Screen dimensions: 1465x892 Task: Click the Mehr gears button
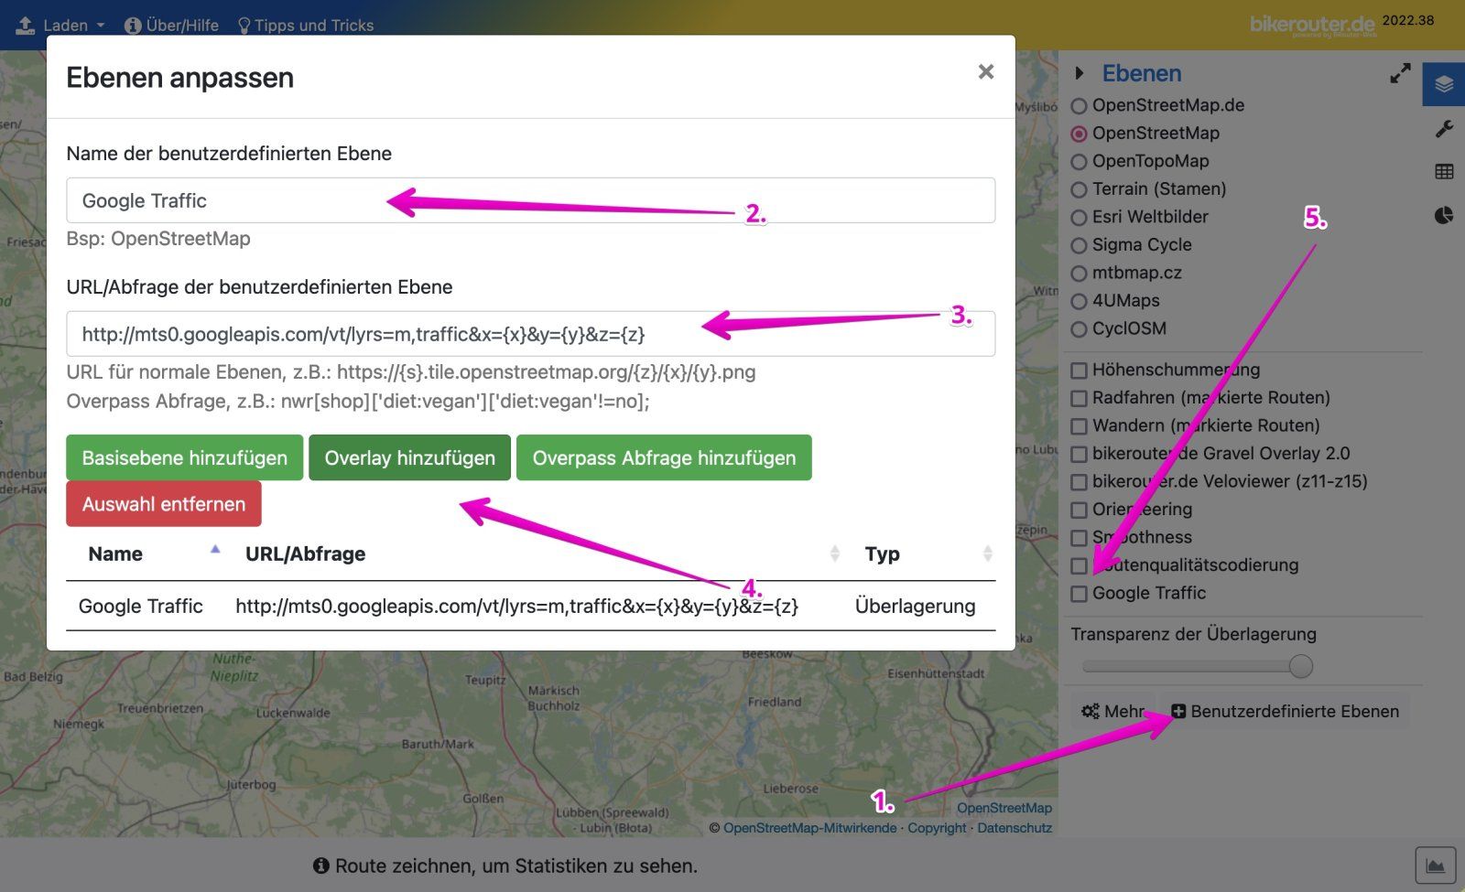tap(1112, 711)
